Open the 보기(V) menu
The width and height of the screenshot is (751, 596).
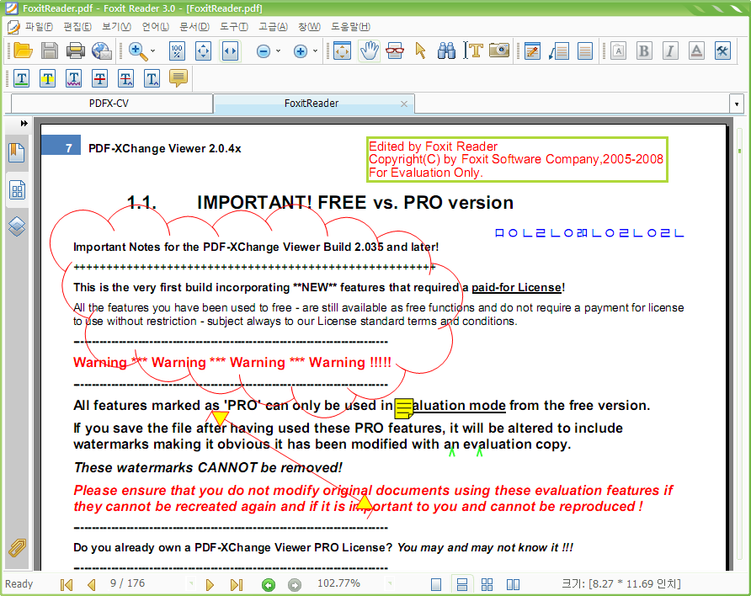click(116, 27)
